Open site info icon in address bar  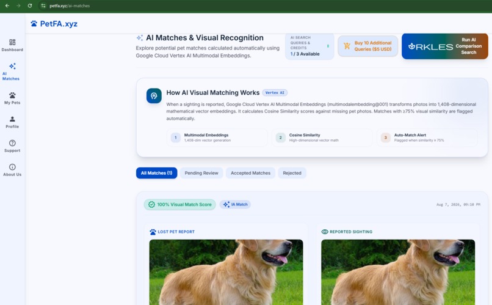tap(43, 6)
